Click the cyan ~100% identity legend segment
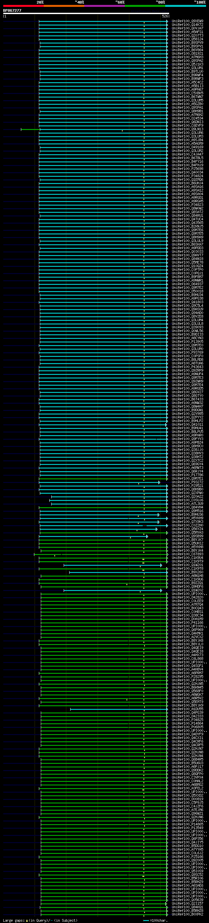Screen dimensions: 209x923 (185, 6)
